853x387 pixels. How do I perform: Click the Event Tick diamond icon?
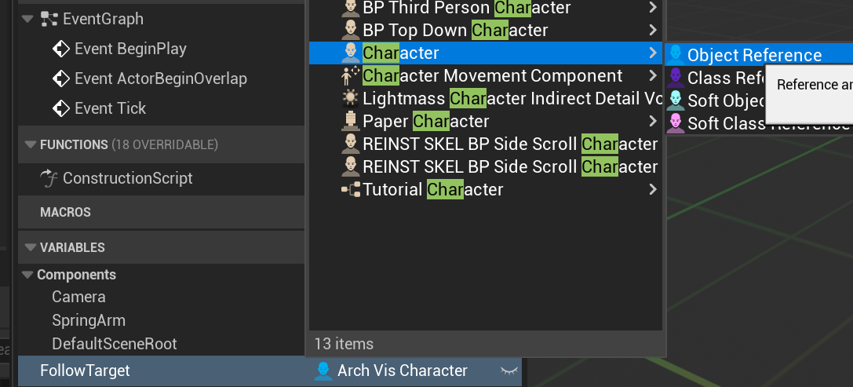(x=61, y=108)
